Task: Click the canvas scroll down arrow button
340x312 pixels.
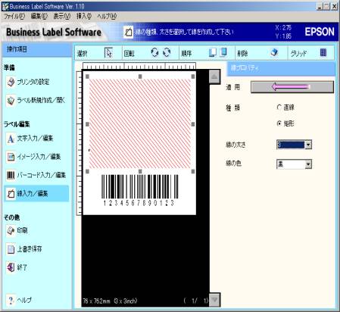Action: pyautogui.click(x=214, y=300)
